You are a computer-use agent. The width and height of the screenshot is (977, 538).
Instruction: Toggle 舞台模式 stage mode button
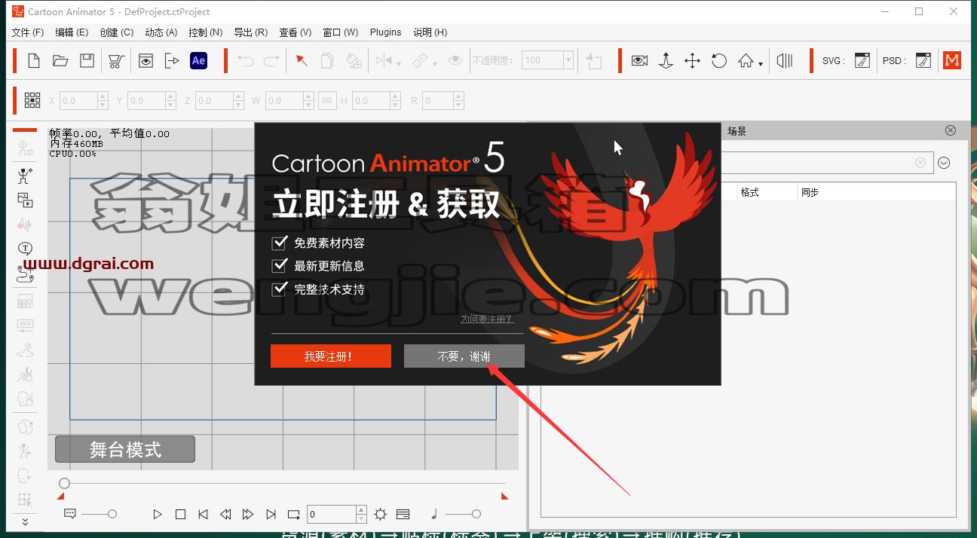(125, 449)
